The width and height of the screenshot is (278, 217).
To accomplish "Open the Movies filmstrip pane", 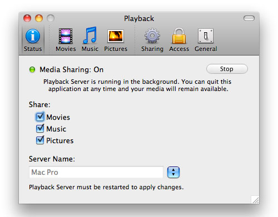I will click(66, 40).
